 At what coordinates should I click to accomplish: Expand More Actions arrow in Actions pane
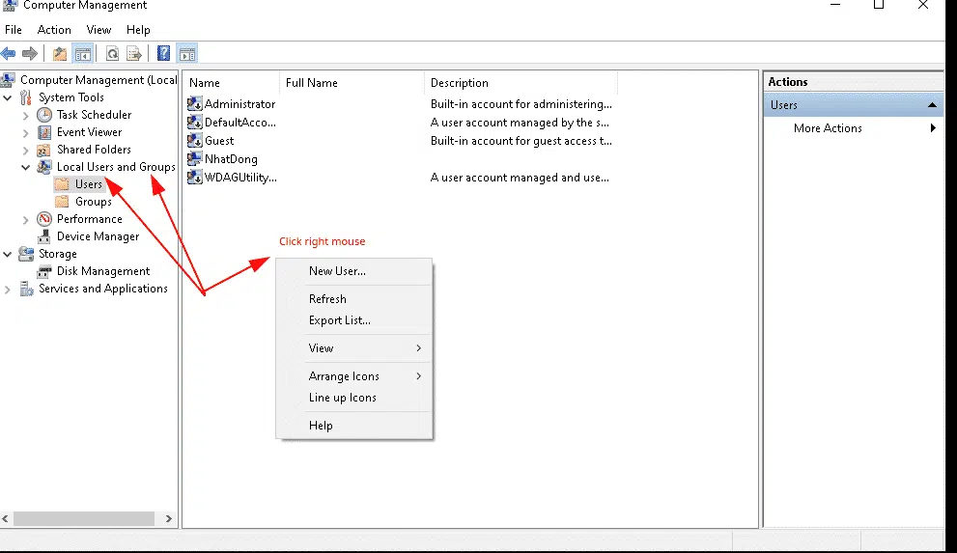(933, 128)
